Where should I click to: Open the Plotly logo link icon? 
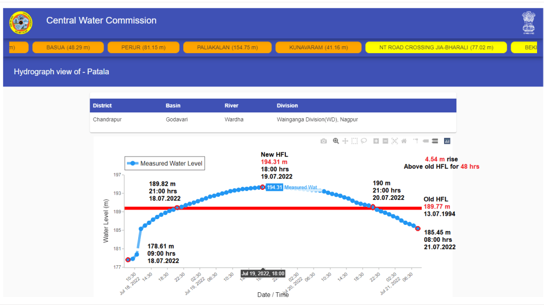(x=447, y=141)
